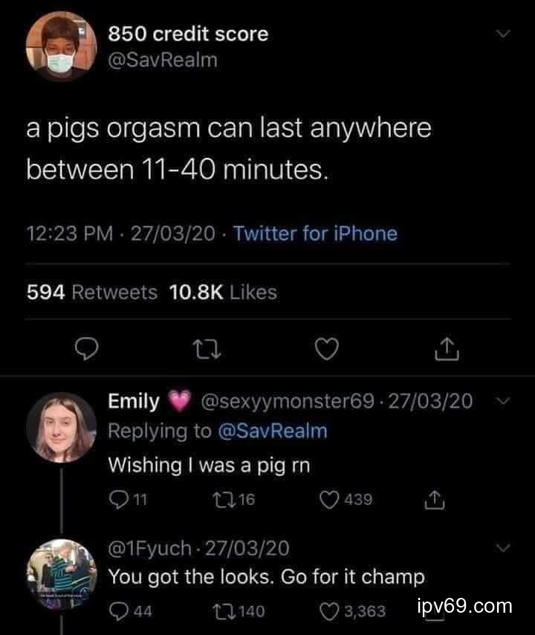This screenshot has height=635, width=535.
Task: View the 594 Retweets list
Action: tap(92, 293)
